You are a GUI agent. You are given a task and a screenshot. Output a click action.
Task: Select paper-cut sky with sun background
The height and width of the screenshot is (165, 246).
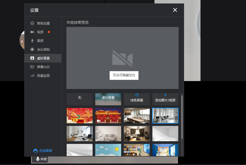pos(108,150)
